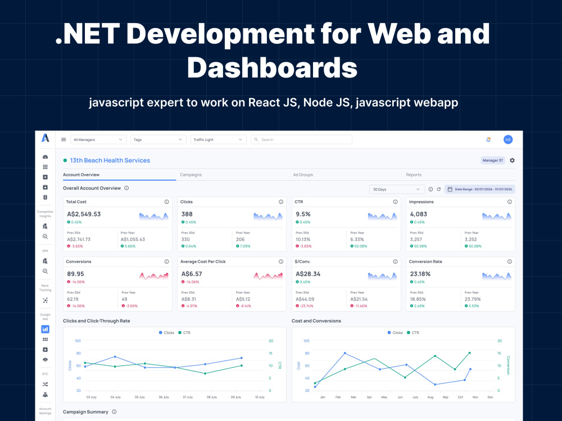562x421 pixels.
Task: Open the Traffic Light dropdown
Action: [x=218, y=140]
